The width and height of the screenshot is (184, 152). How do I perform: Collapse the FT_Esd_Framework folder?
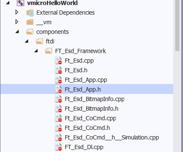pyautogui.click(x=36, y=51)
